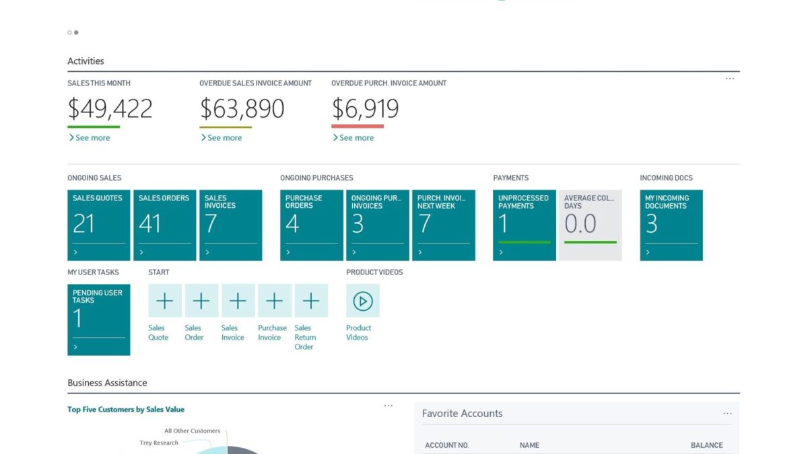Open the My Incoming Documents cue
The image size is (808, 454).
pos(671,225)
